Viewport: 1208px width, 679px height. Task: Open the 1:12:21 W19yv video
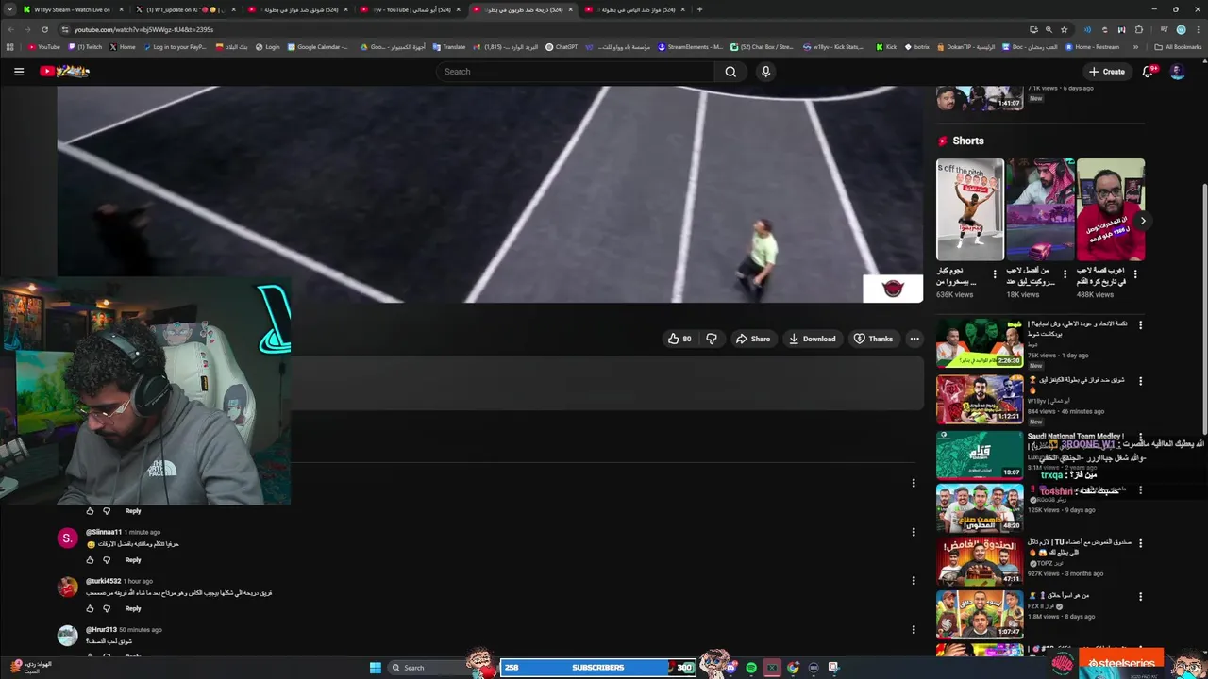coord(980,400)
